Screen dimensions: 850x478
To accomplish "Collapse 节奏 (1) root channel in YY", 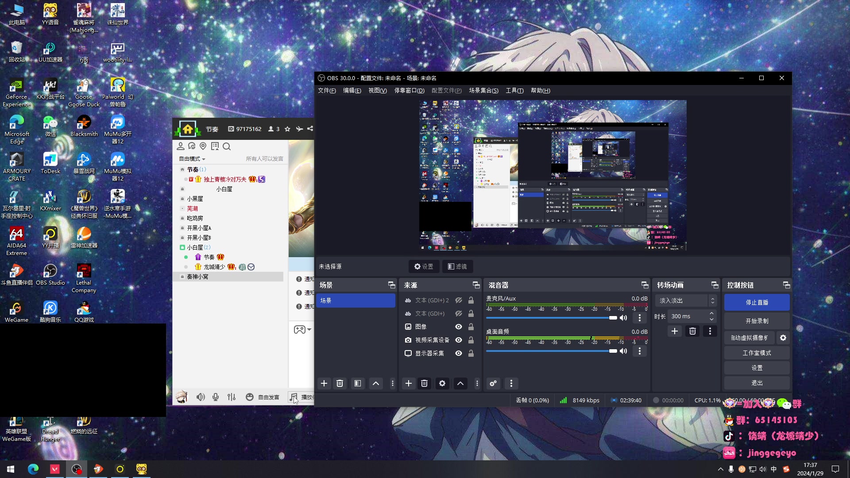I will point(182,170).
